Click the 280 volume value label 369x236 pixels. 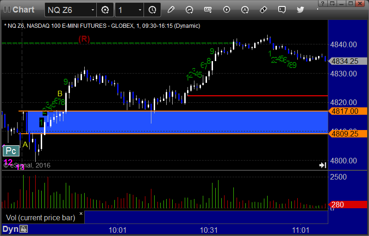point(348,205)
